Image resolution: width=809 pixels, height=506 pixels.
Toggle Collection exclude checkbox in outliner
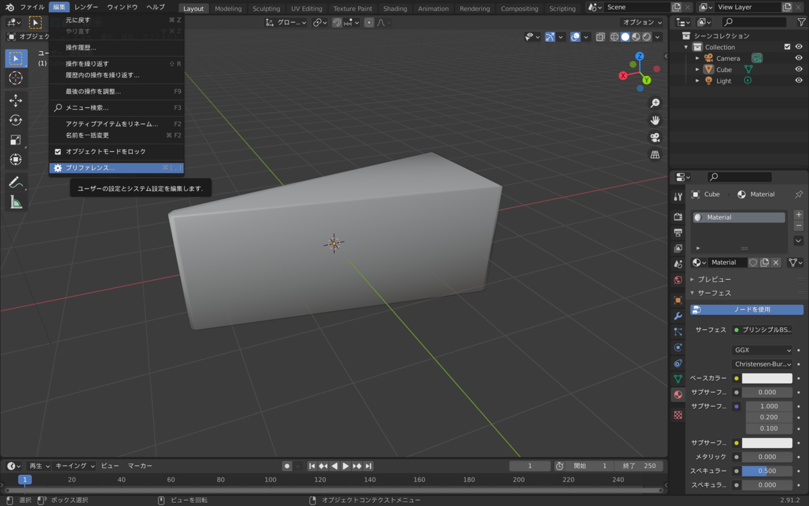coord(787,47)
